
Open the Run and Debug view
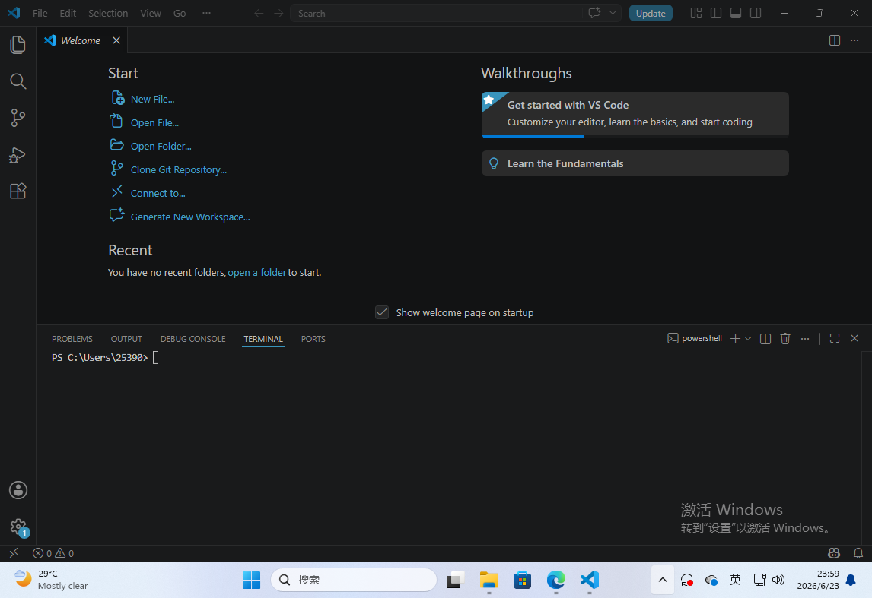point(18,155)
